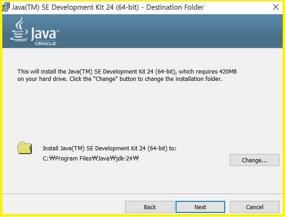Click the text mentioning requires 420MB
This screenshot has width=285, height=217.
coord(127,72)
